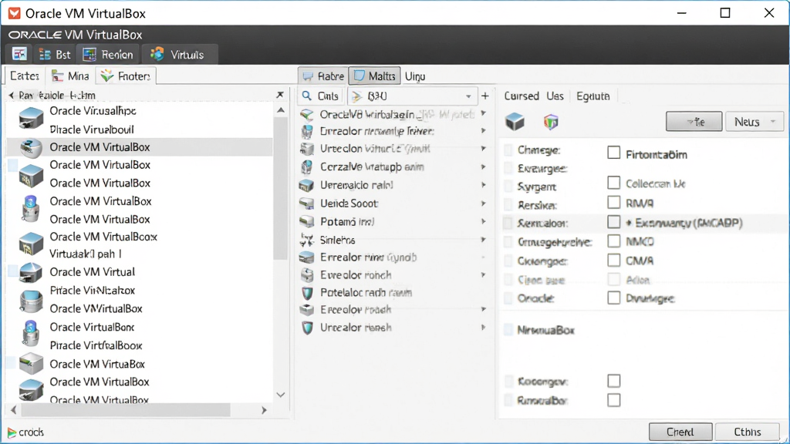Switch to the Renion toolbar tab
790x444 pixels.
point(108,55)
